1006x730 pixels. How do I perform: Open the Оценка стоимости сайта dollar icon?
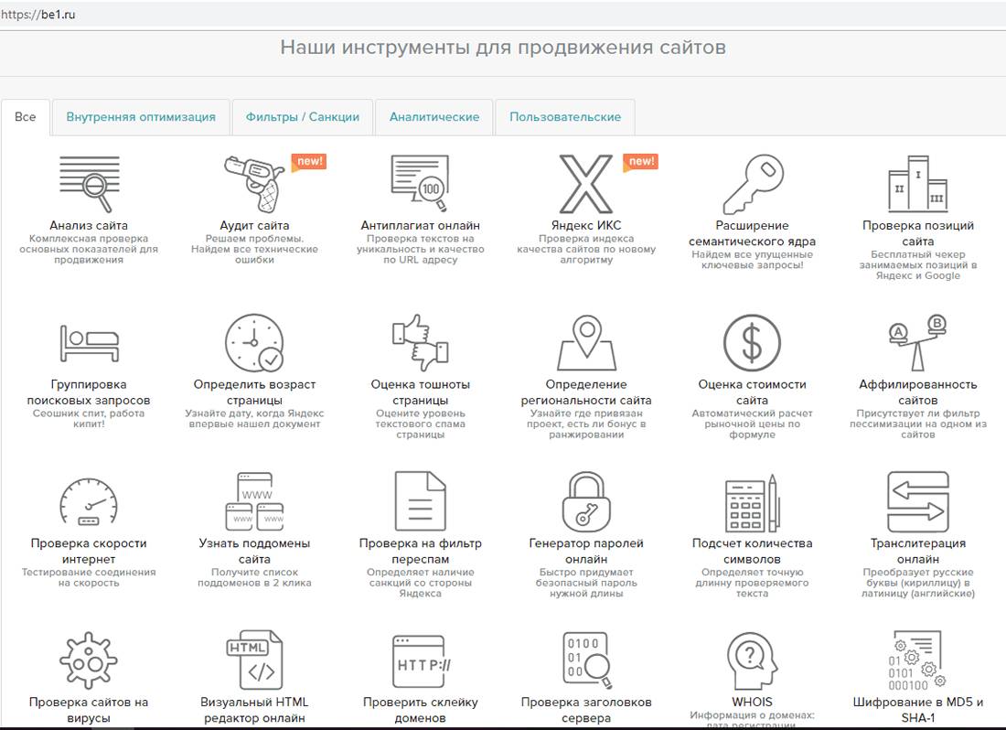752,343
